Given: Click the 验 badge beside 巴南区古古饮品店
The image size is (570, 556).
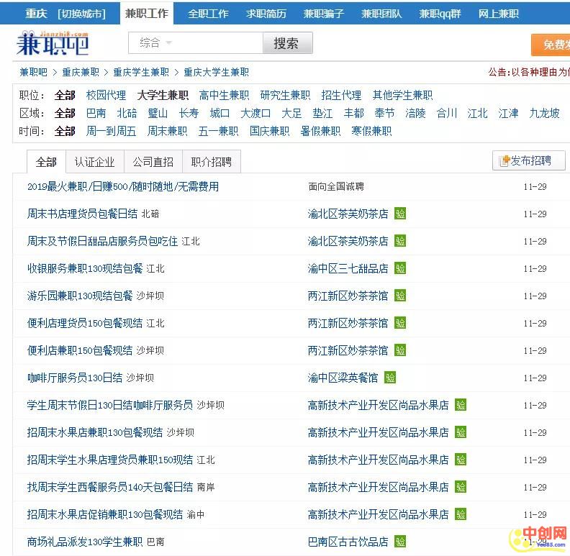Looking at the screenshot, I should (x=400, y=542).
